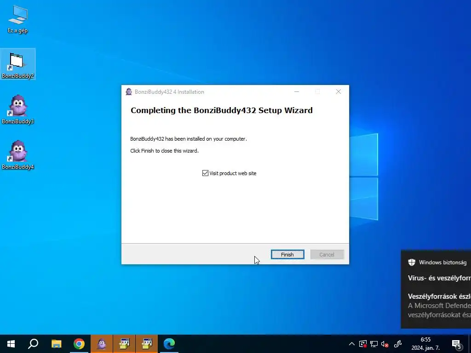Open the clock showing 6:55

[x=425, y=344]
